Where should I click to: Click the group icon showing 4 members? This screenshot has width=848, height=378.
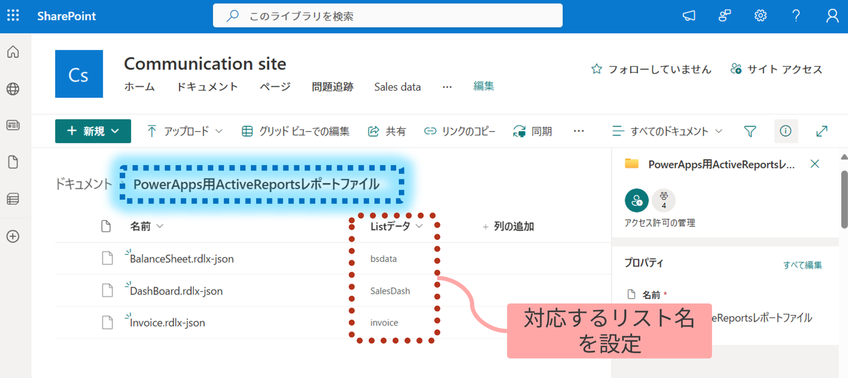click(664, 200)
